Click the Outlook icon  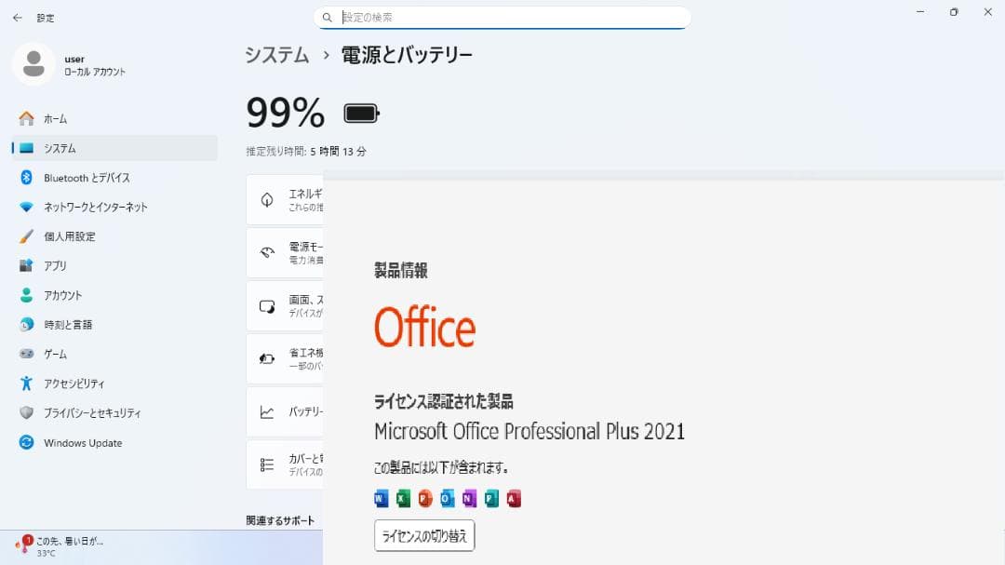click(448, 498)
